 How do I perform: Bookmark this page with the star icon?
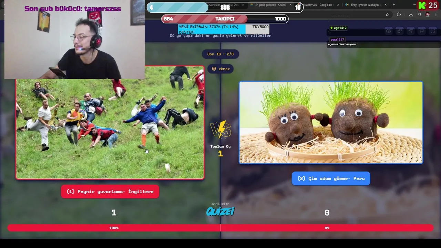(x=387, y=14)
